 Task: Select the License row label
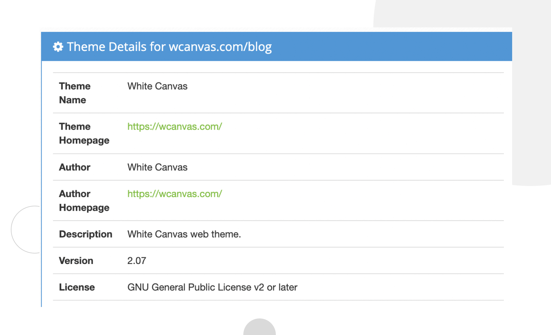[76, 287]
